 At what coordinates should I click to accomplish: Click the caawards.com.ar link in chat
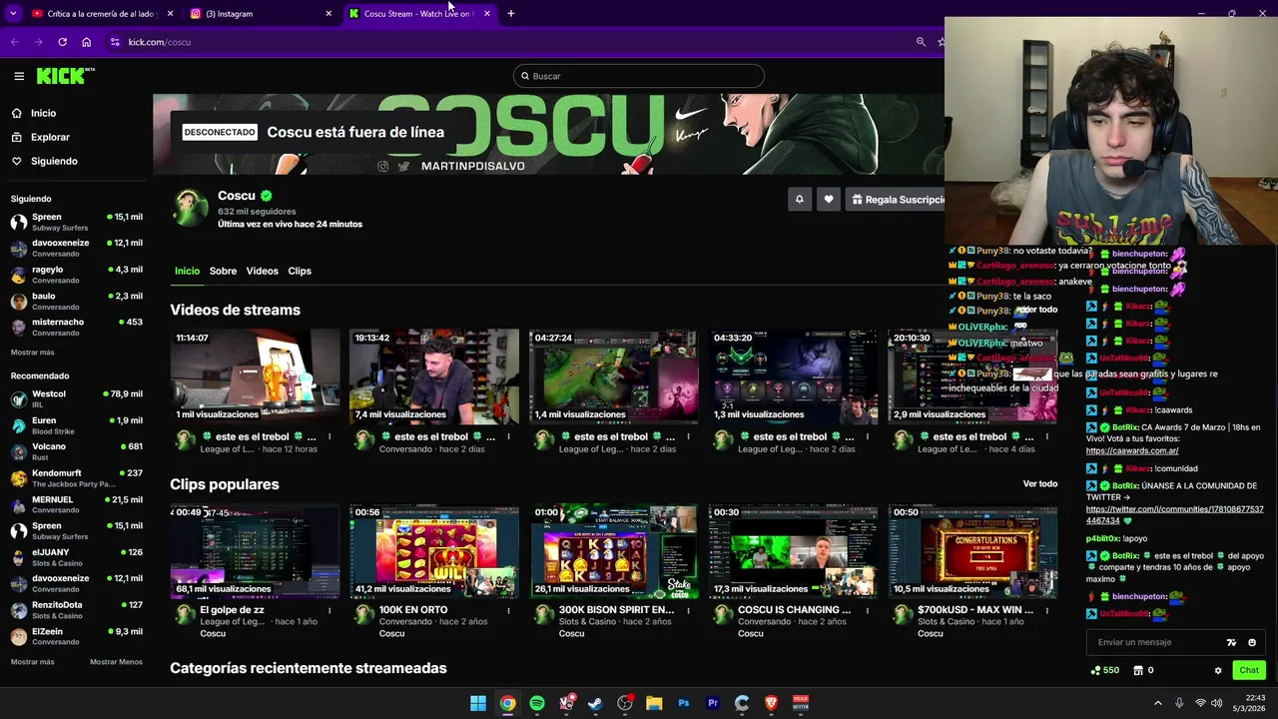[x=1132, y=450]
